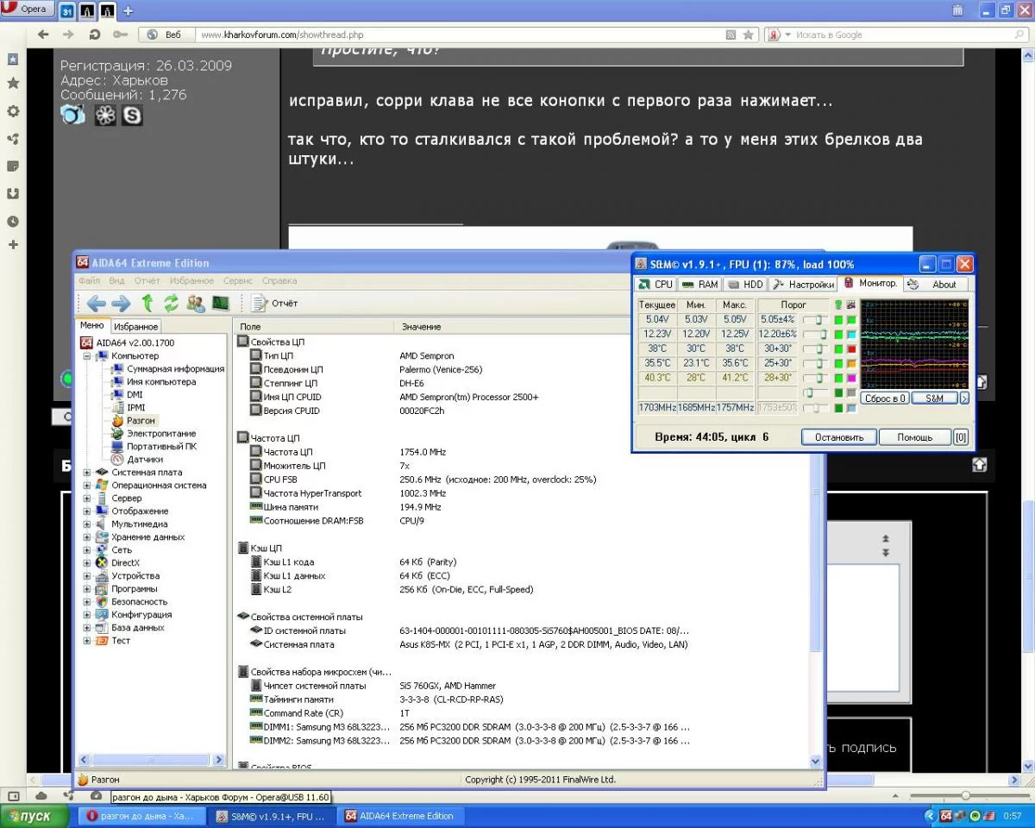Select Суммарная информация in the AIDA64 tree
This screenshot has width=1035, height=828.
coord(175,368)
